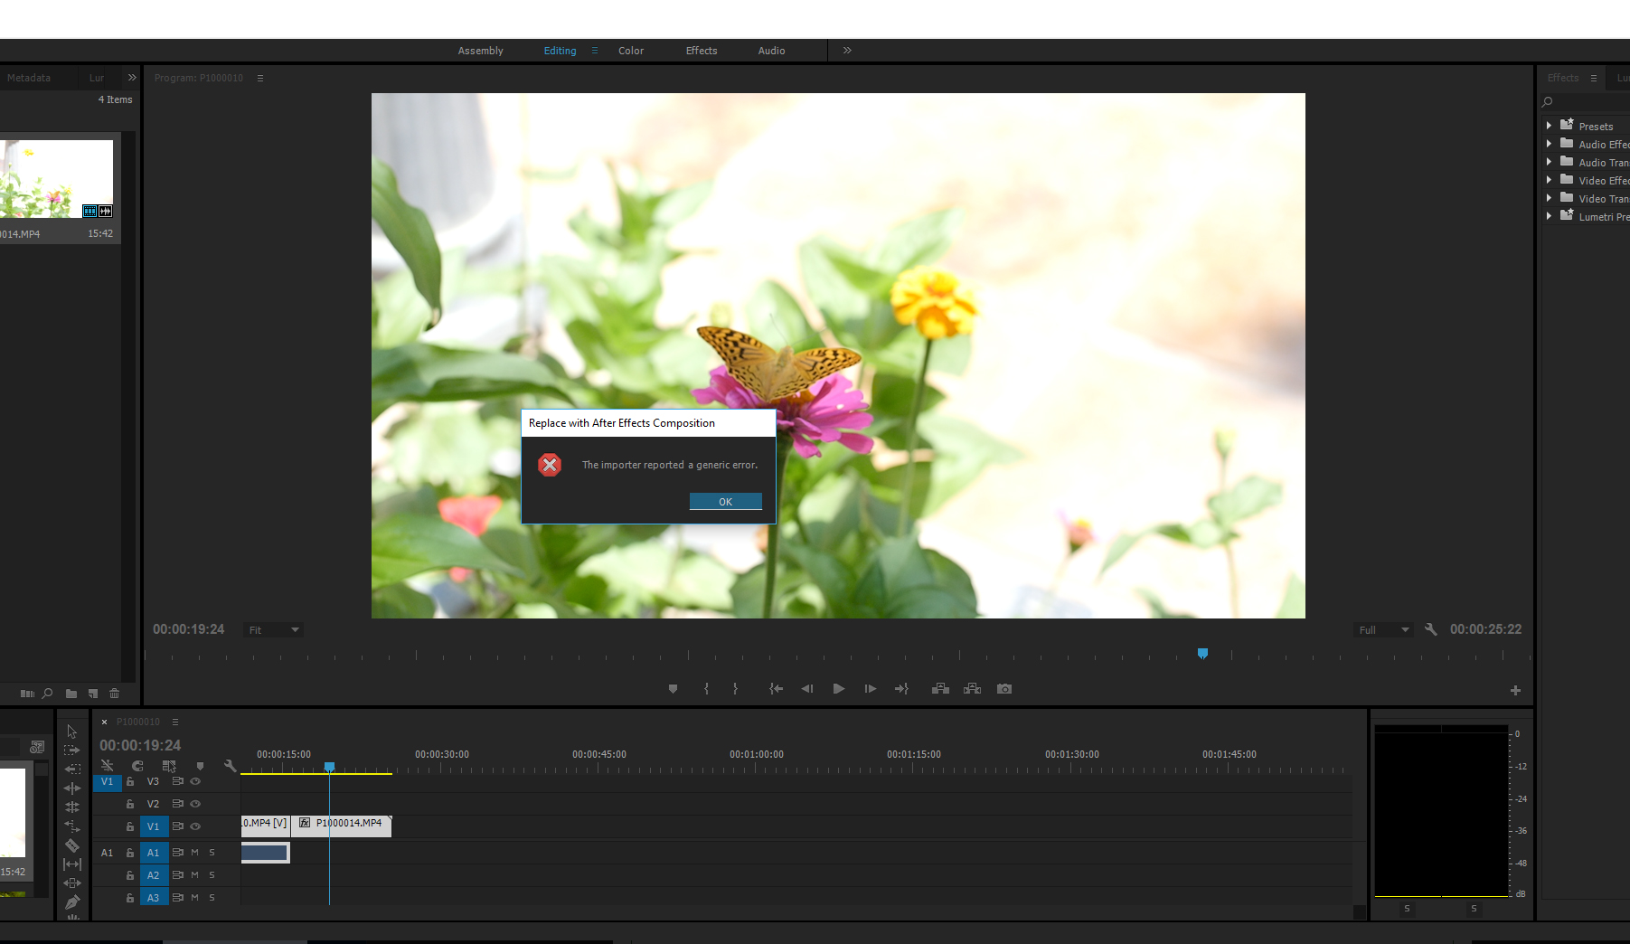Expand the Video Transitions folder
Screen dimensions: 1630x944
click(x=1549, y=198)
